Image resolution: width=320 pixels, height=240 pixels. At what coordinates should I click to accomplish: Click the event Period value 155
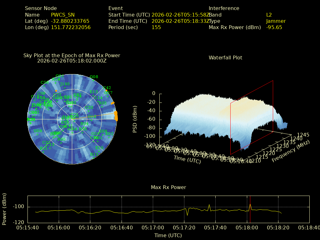156,27
